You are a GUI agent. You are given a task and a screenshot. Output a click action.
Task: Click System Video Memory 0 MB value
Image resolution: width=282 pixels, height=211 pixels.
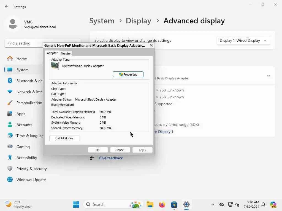pos(102,123)
